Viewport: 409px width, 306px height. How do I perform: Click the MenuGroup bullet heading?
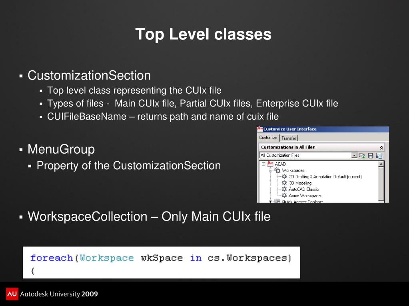point(61,149)
